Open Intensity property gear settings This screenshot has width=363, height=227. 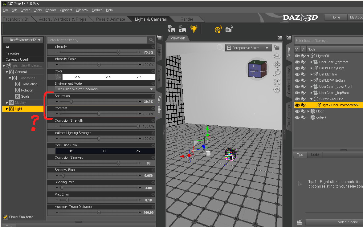(153, 47)
